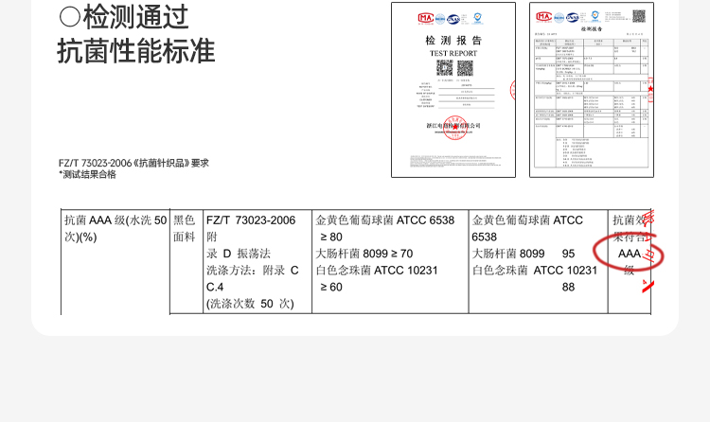
Task: Click the result 白色念珠菌 ATCC 10231 88
Action: (x=535, y=278)
